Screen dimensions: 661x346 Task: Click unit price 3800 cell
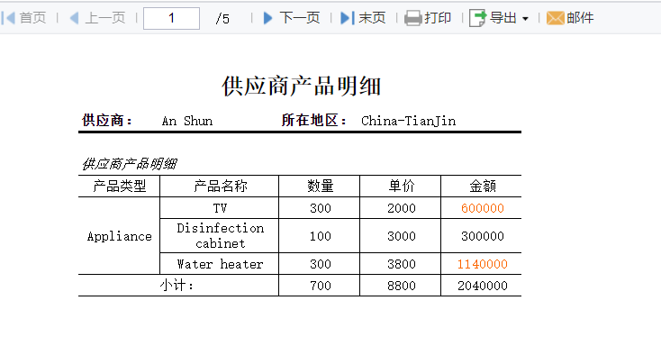click(401, 264)
